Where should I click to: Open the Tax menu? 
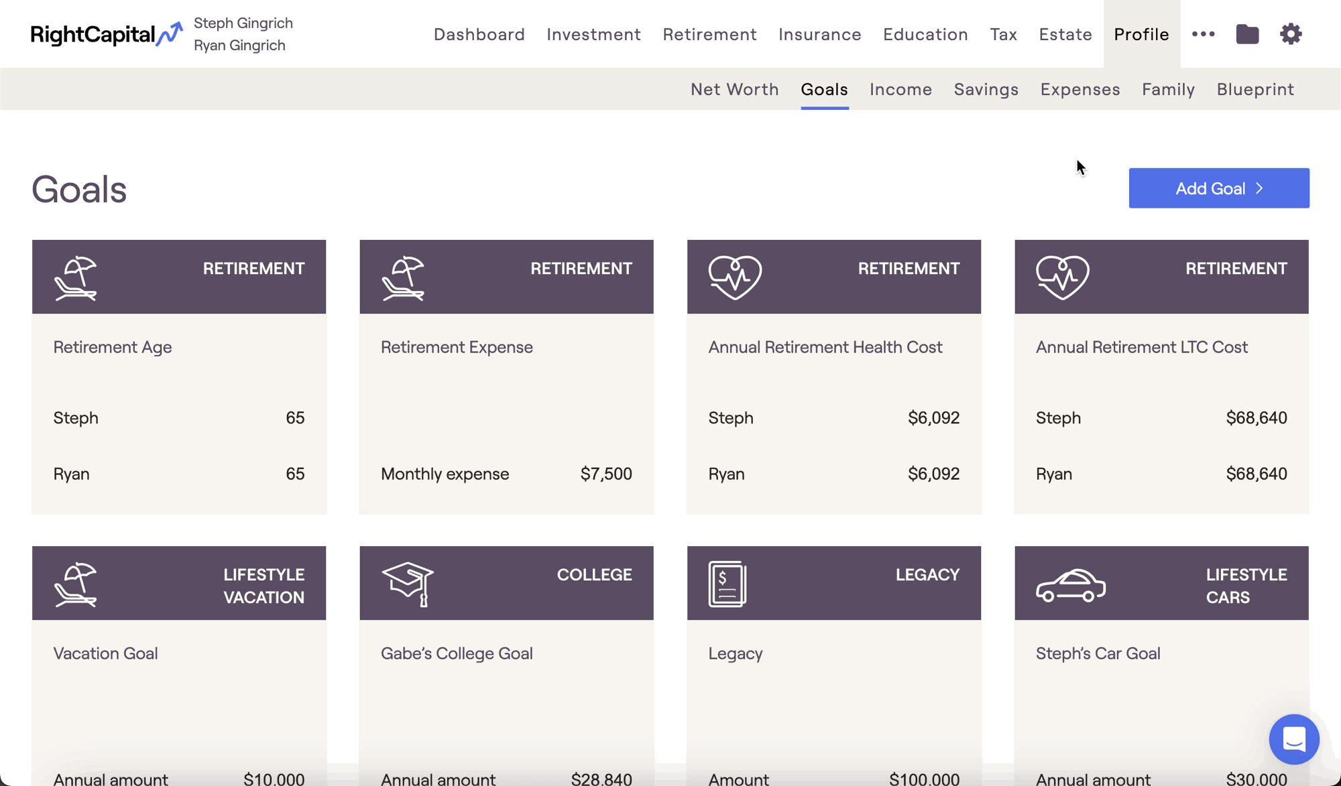click(x=1003, y=34)
